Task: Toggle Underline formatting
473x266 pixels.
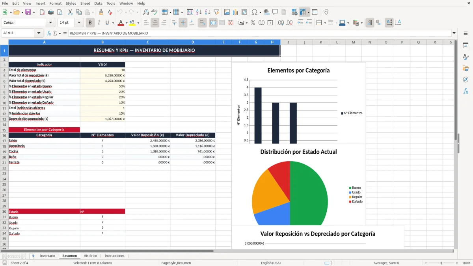Action: coord(107,23)
